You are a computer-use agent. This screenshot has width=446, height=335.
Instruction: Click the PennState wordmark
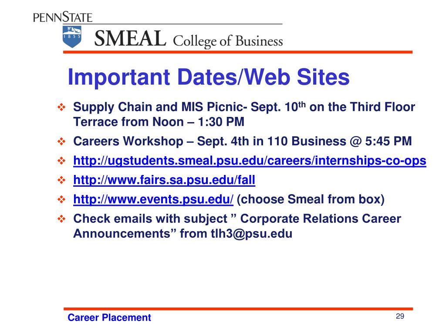point(63,17)
